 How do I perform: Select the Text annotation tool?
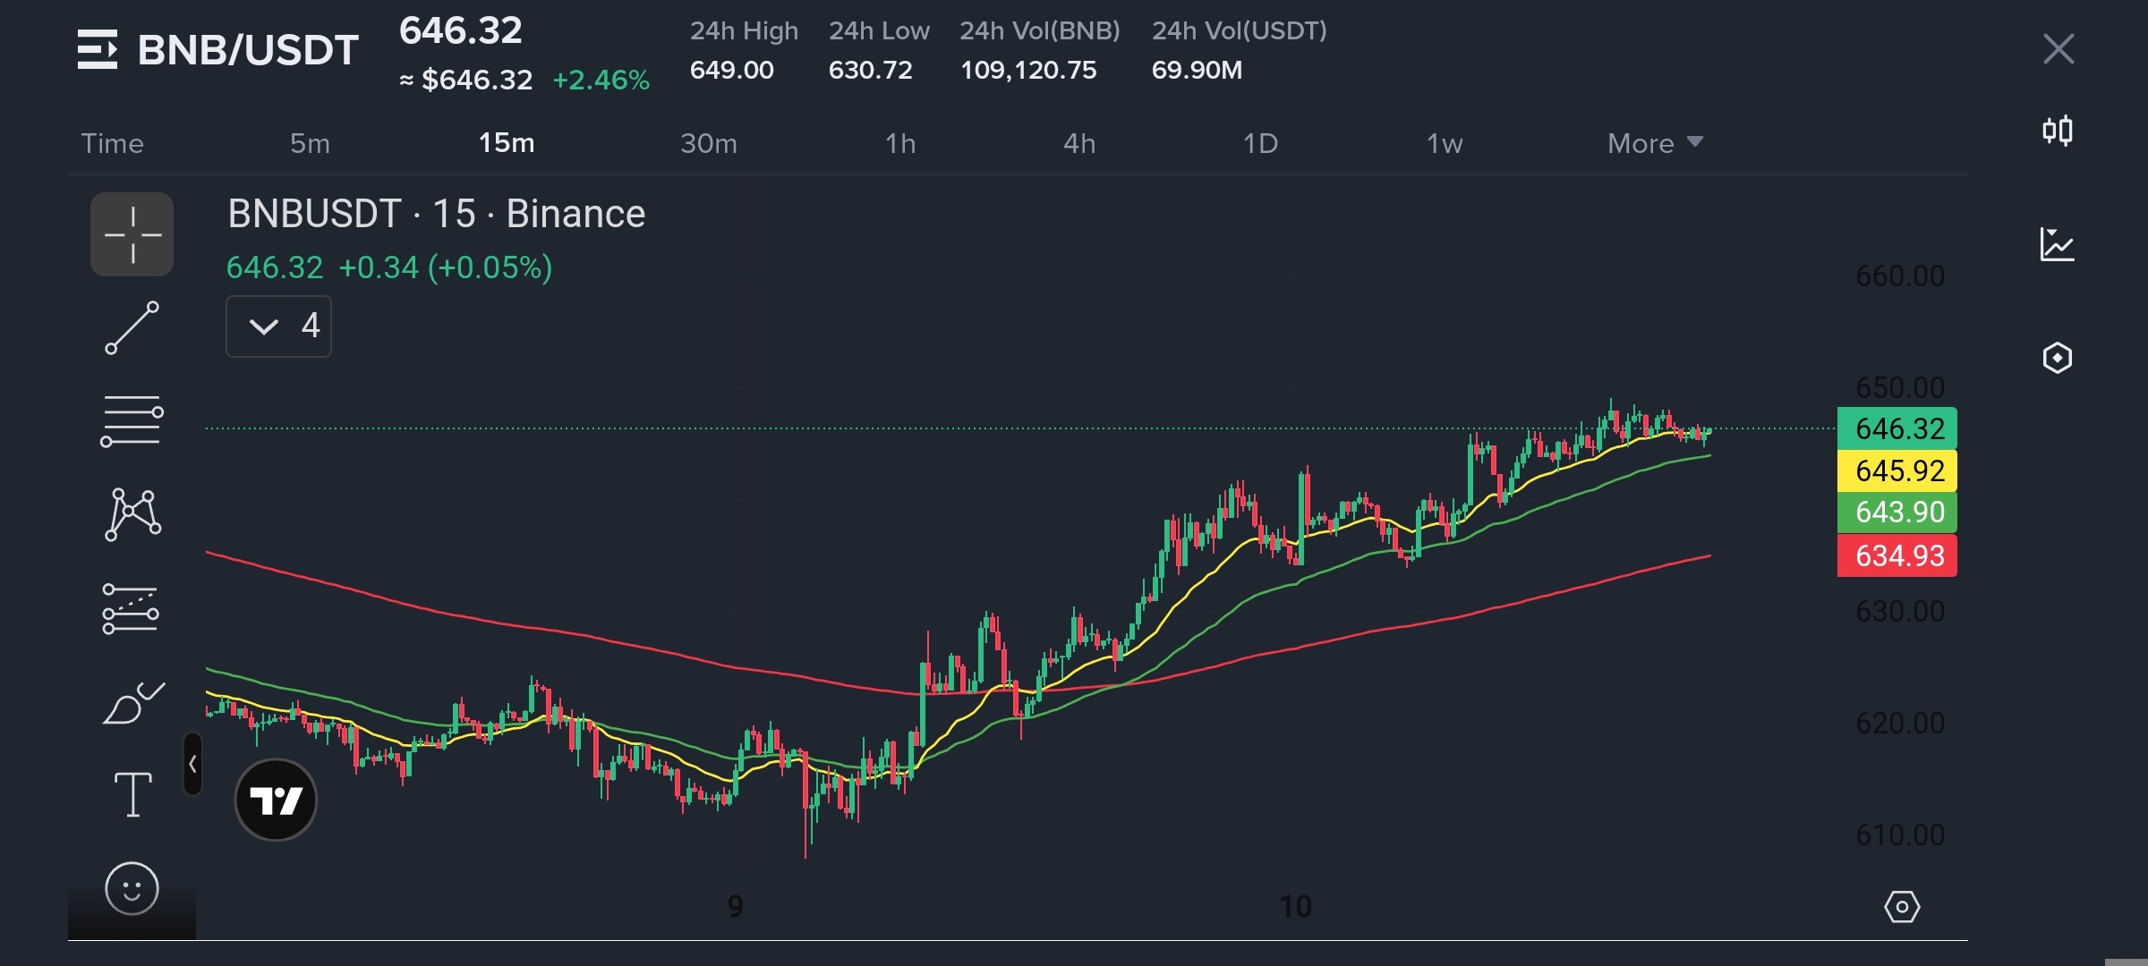[x=132, y=794]
